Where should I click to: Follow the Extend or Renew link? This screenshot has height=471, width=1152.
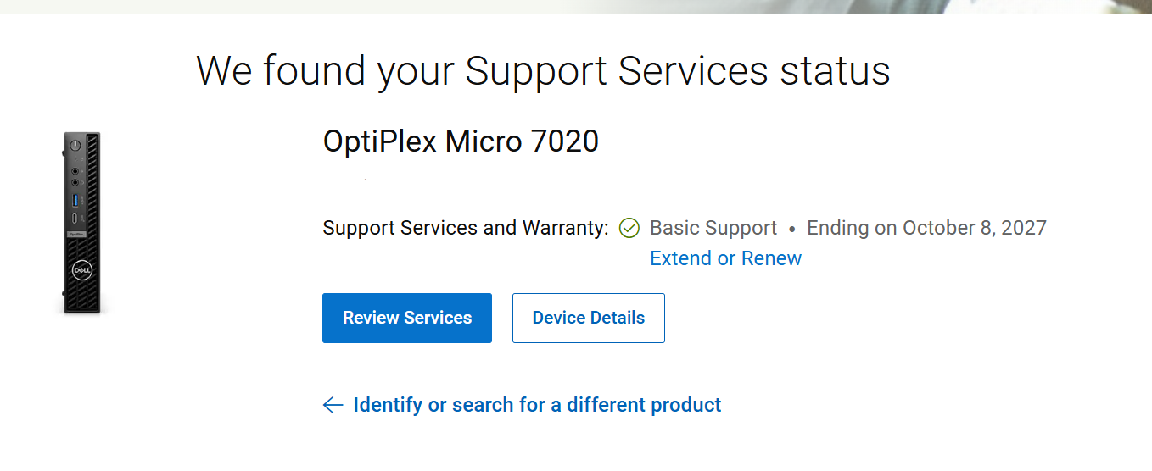(725, 258)
